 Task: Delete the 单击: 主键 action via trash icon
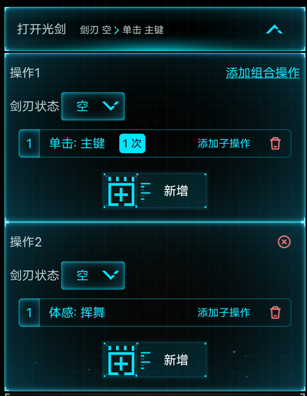coord(275,143)
